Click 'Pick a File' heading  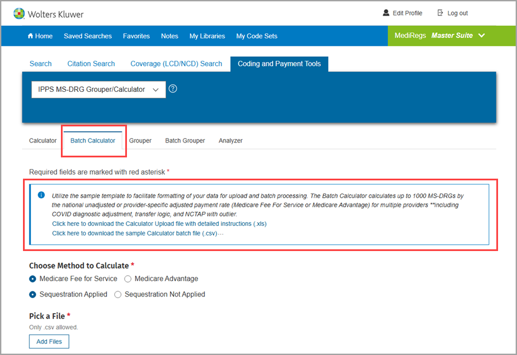tap(47, 316)
